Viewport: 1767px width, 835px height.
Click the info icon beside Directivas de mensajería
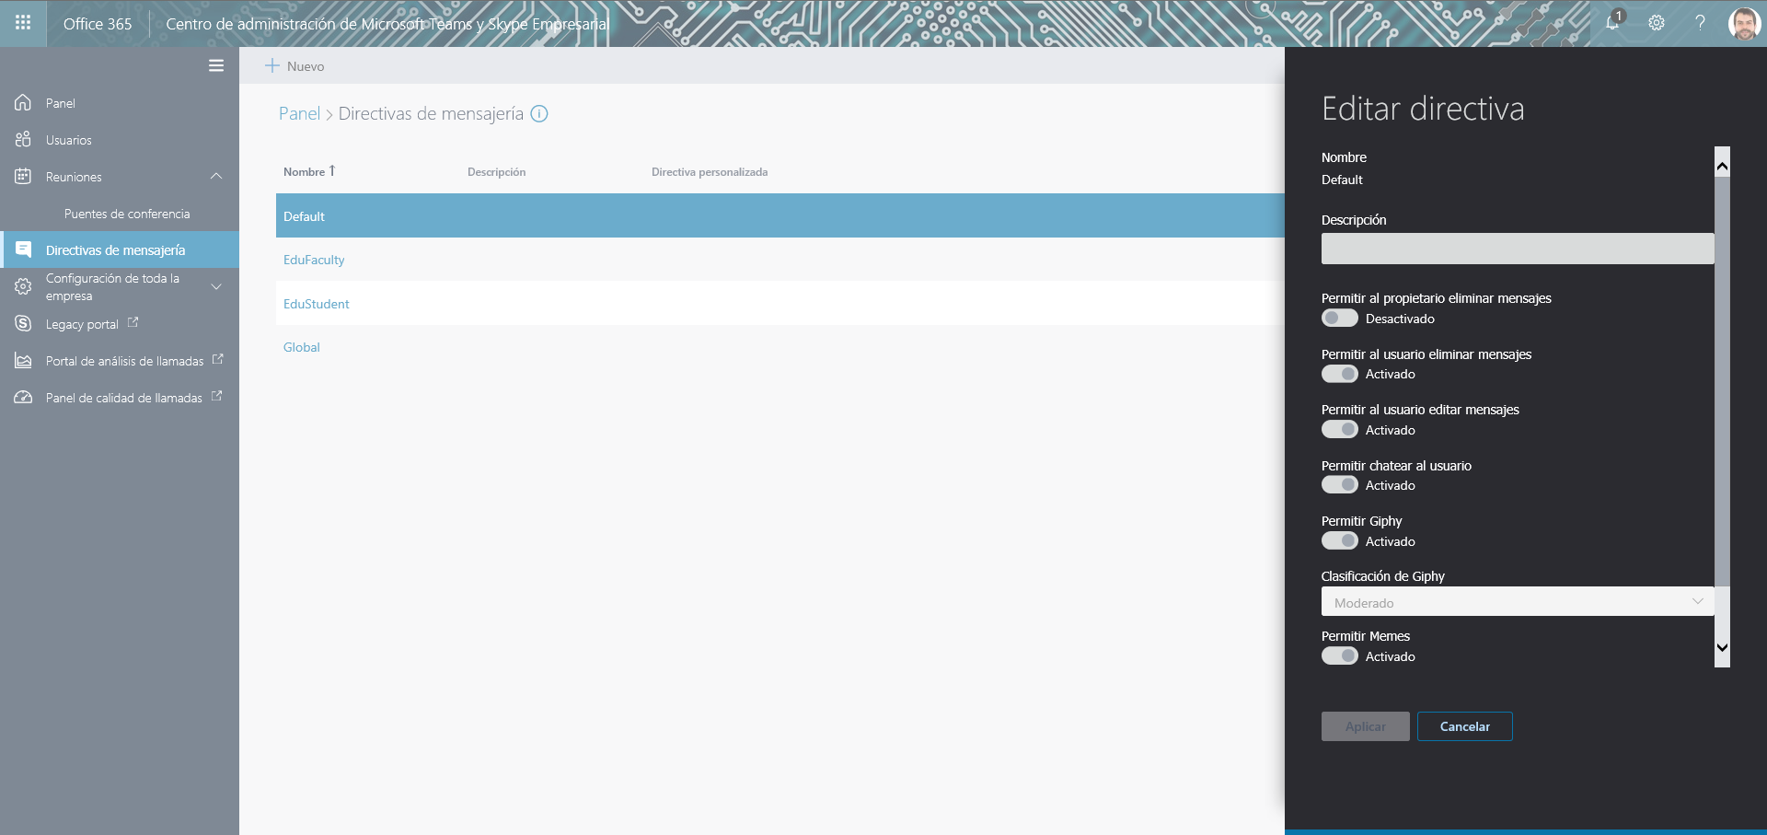540,113
